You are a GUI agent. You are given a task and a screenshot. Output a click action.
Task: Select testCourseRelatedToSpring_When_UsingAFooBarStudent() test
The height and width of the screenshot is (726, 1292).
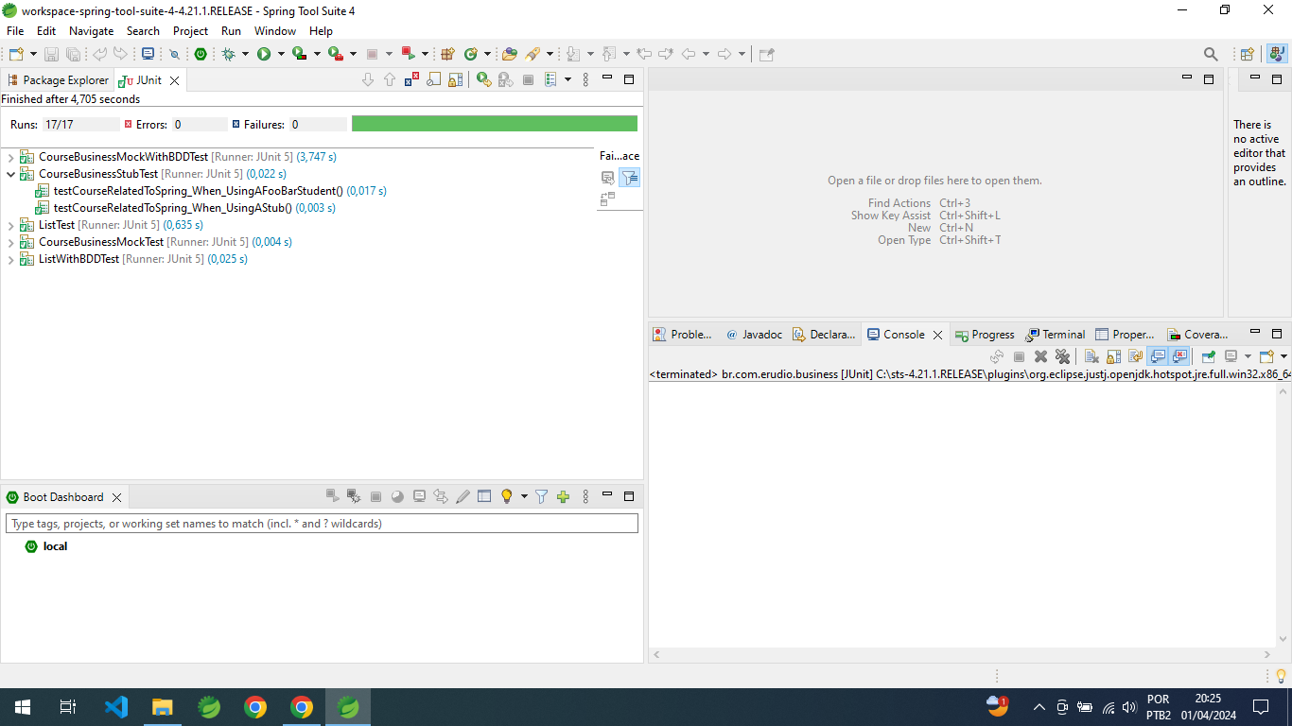point(219,191)
